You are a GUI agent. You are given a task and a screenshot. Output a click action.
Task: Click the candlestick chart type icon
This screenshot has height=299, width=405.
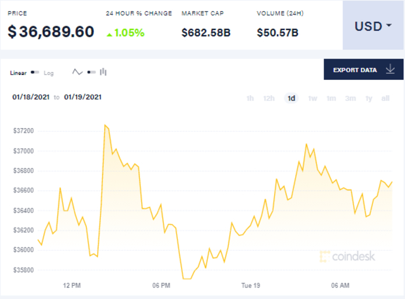pos(104,72)
